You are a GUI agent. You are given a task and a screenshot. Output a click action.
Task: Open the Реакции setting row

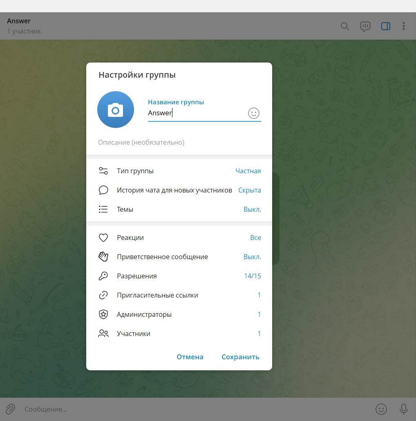pyautogui.click(x=179, y=237)
